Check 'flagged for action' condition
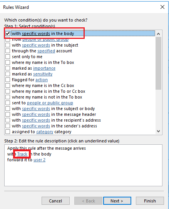The height and width of the screenshot is (209, 169). [8, 80]
